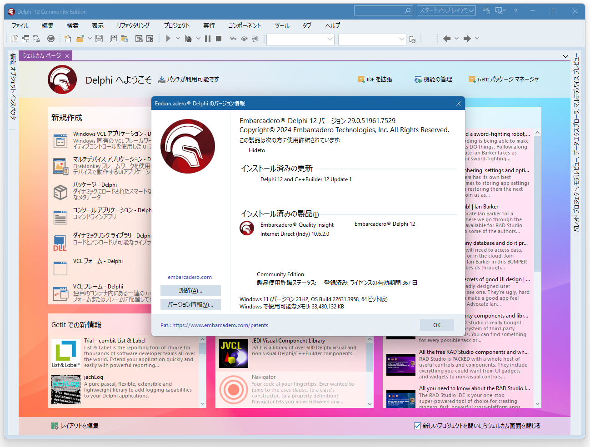The width and height of the screenshot is (590, 447).
Task: Click the New Items sparkle page icon
Action: coord(68,39)
